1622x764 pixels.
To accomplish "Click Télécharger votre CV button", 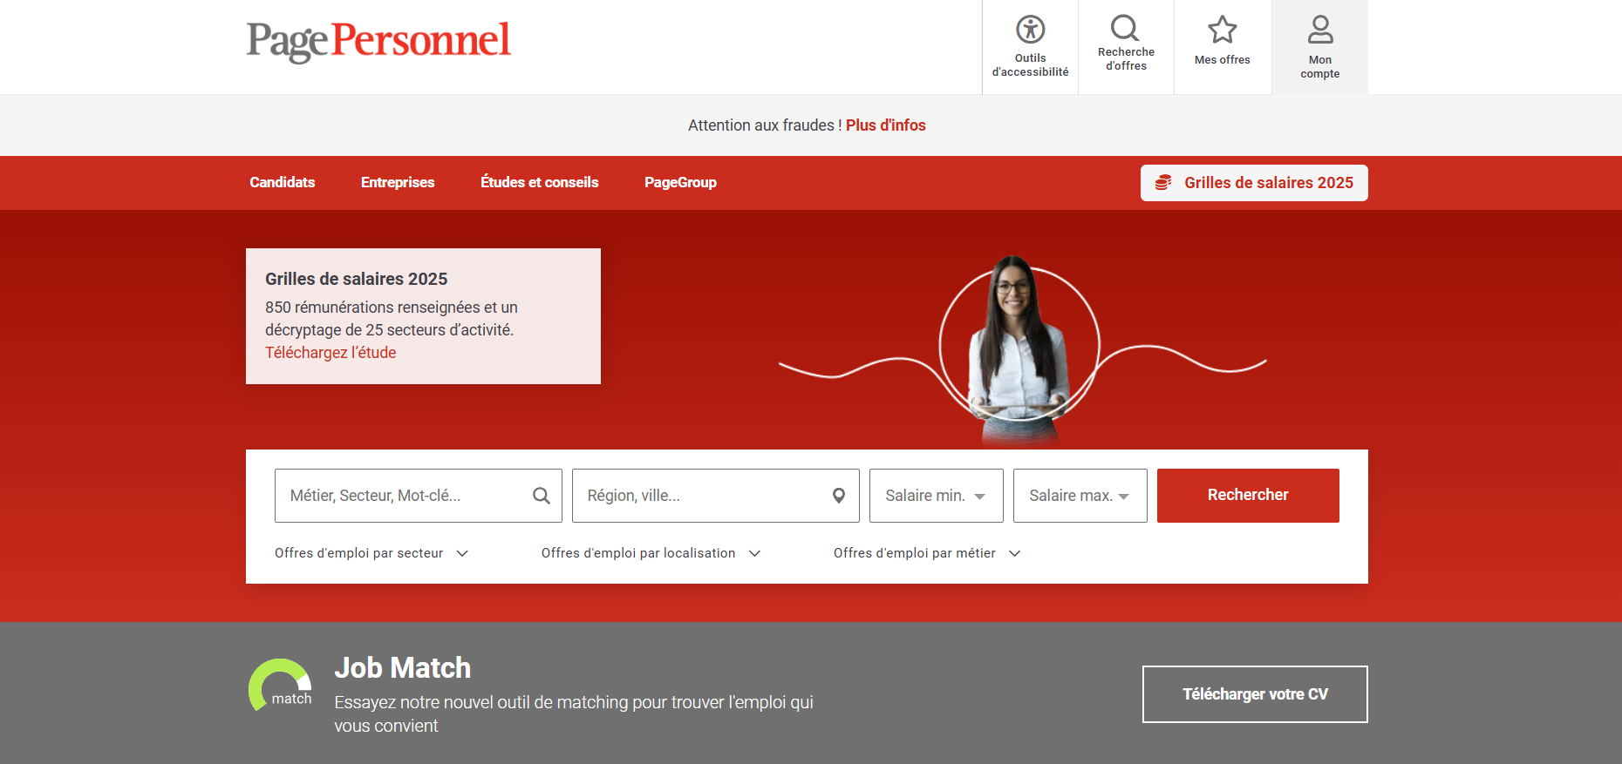I will pyautogui.click(x=1255, y=694).
